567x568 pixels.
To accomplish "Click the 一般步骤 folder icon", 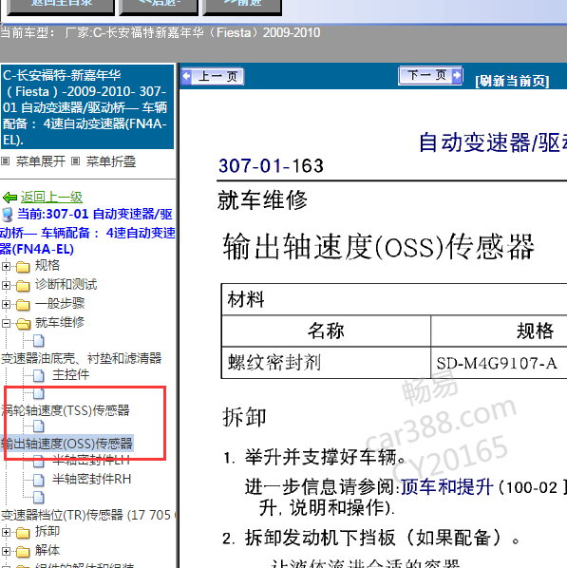I will pos(23,304).
